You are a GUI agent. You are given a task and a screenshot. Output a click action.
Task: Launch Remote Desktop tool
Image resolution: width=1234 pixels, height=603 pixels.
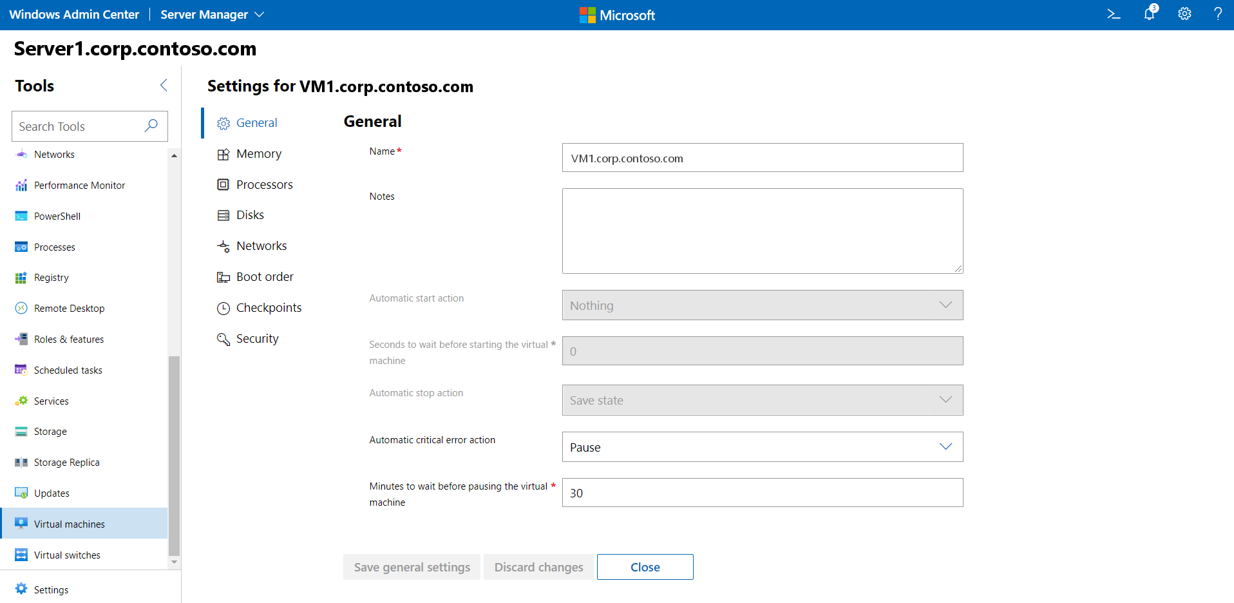[69, 308]
